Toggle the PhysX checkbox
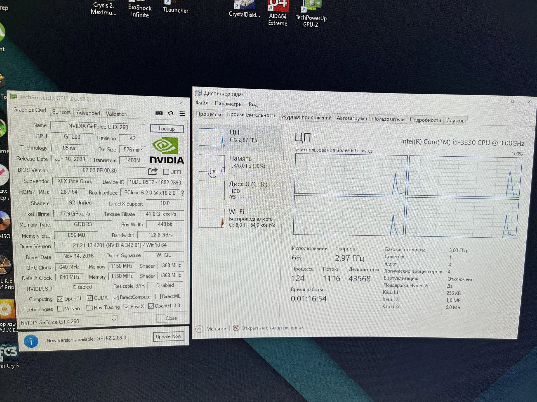The image size is (537, 402). click(126, 307)
